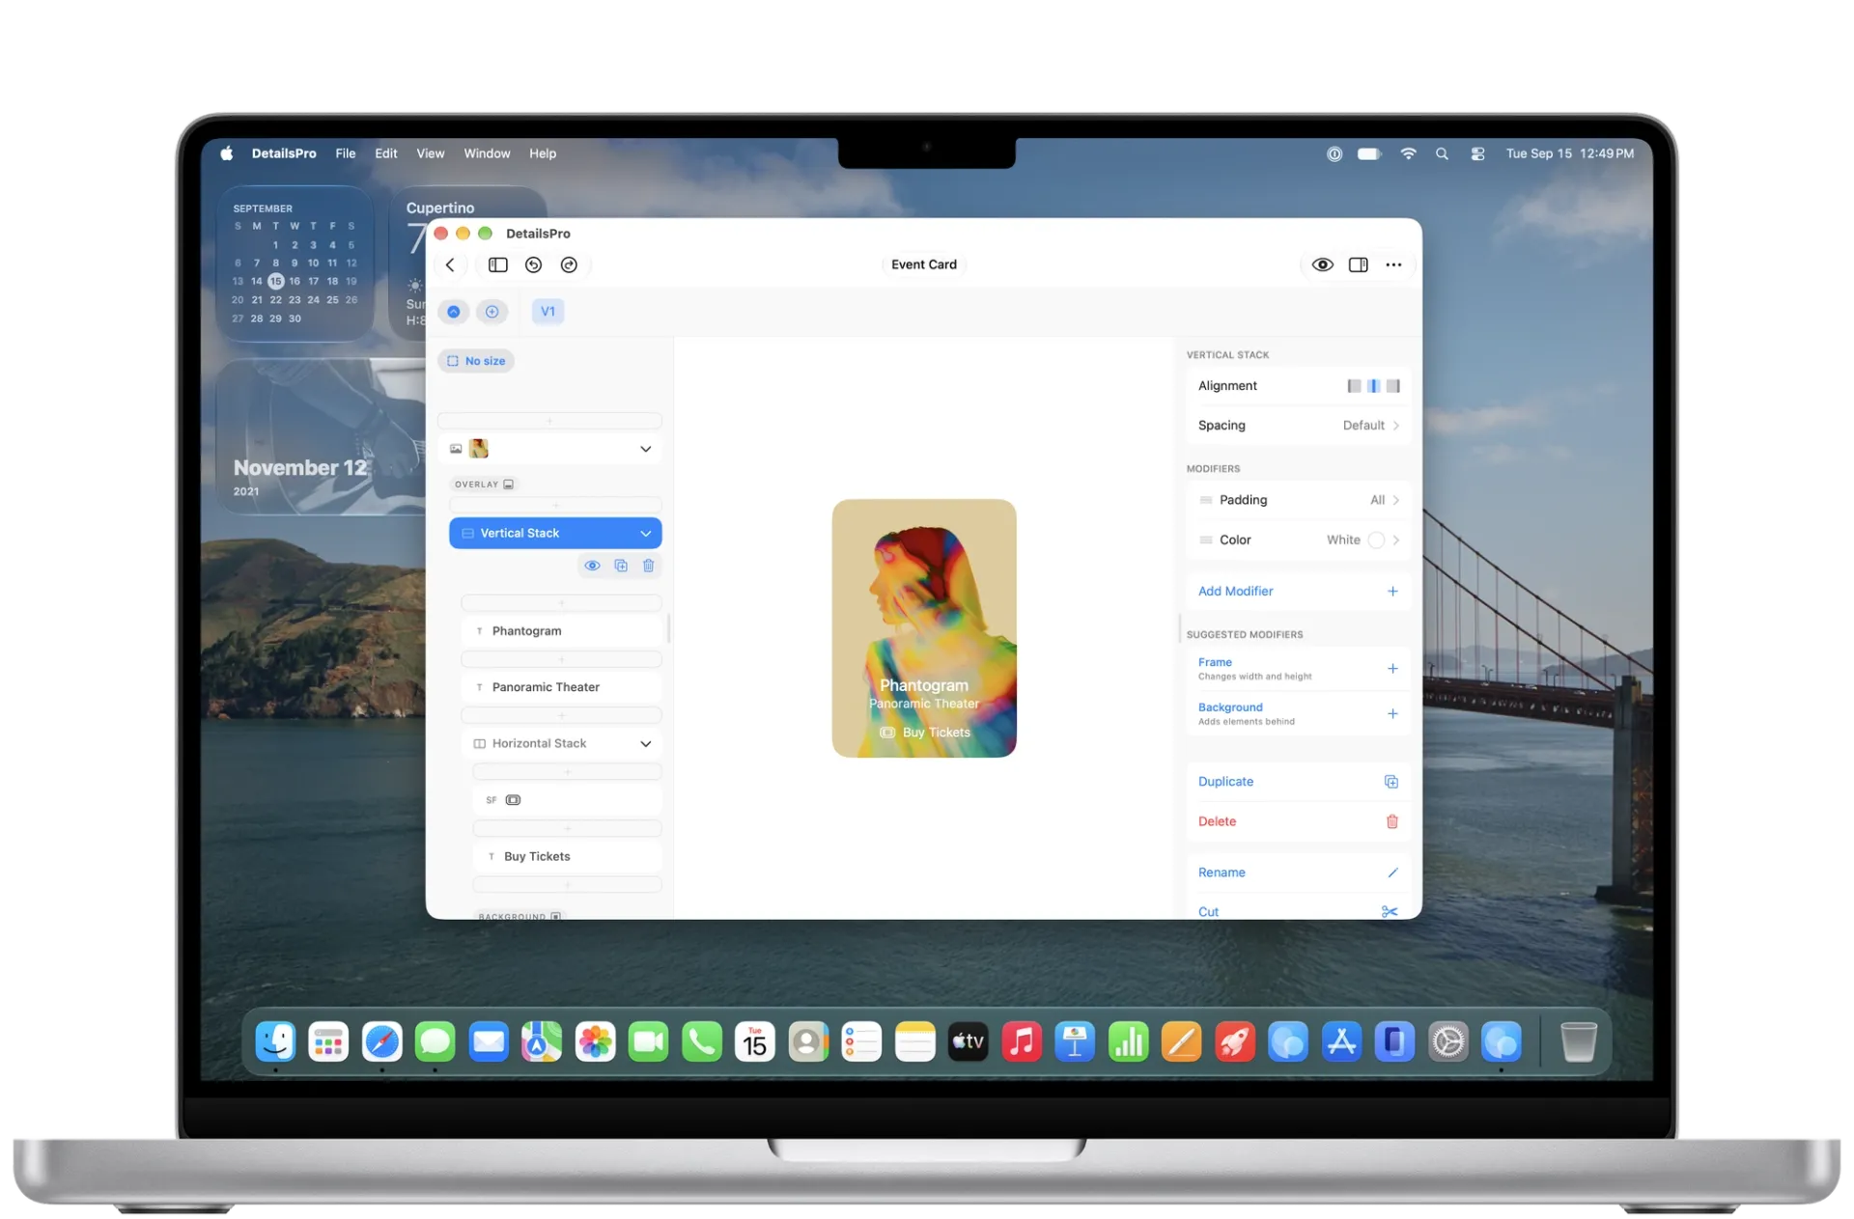Open the File menu
Viewport: 1854px width, 1219px height.
(x=346, y=153)
